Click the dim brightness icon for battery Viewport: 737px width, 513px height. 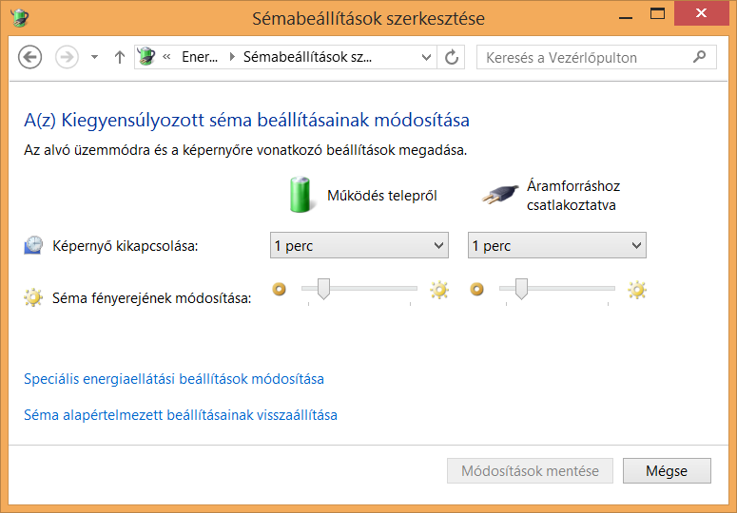tap(280, 289)
